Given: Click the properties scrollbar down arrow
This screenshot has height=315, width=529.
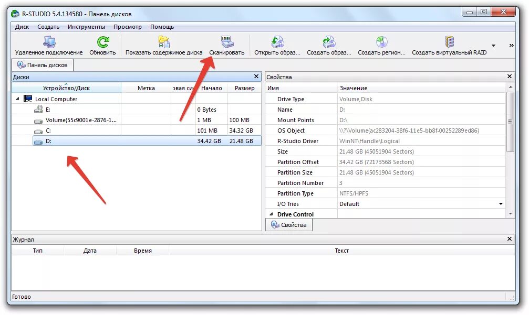Looking at the screenshot, I should [511, 214].
